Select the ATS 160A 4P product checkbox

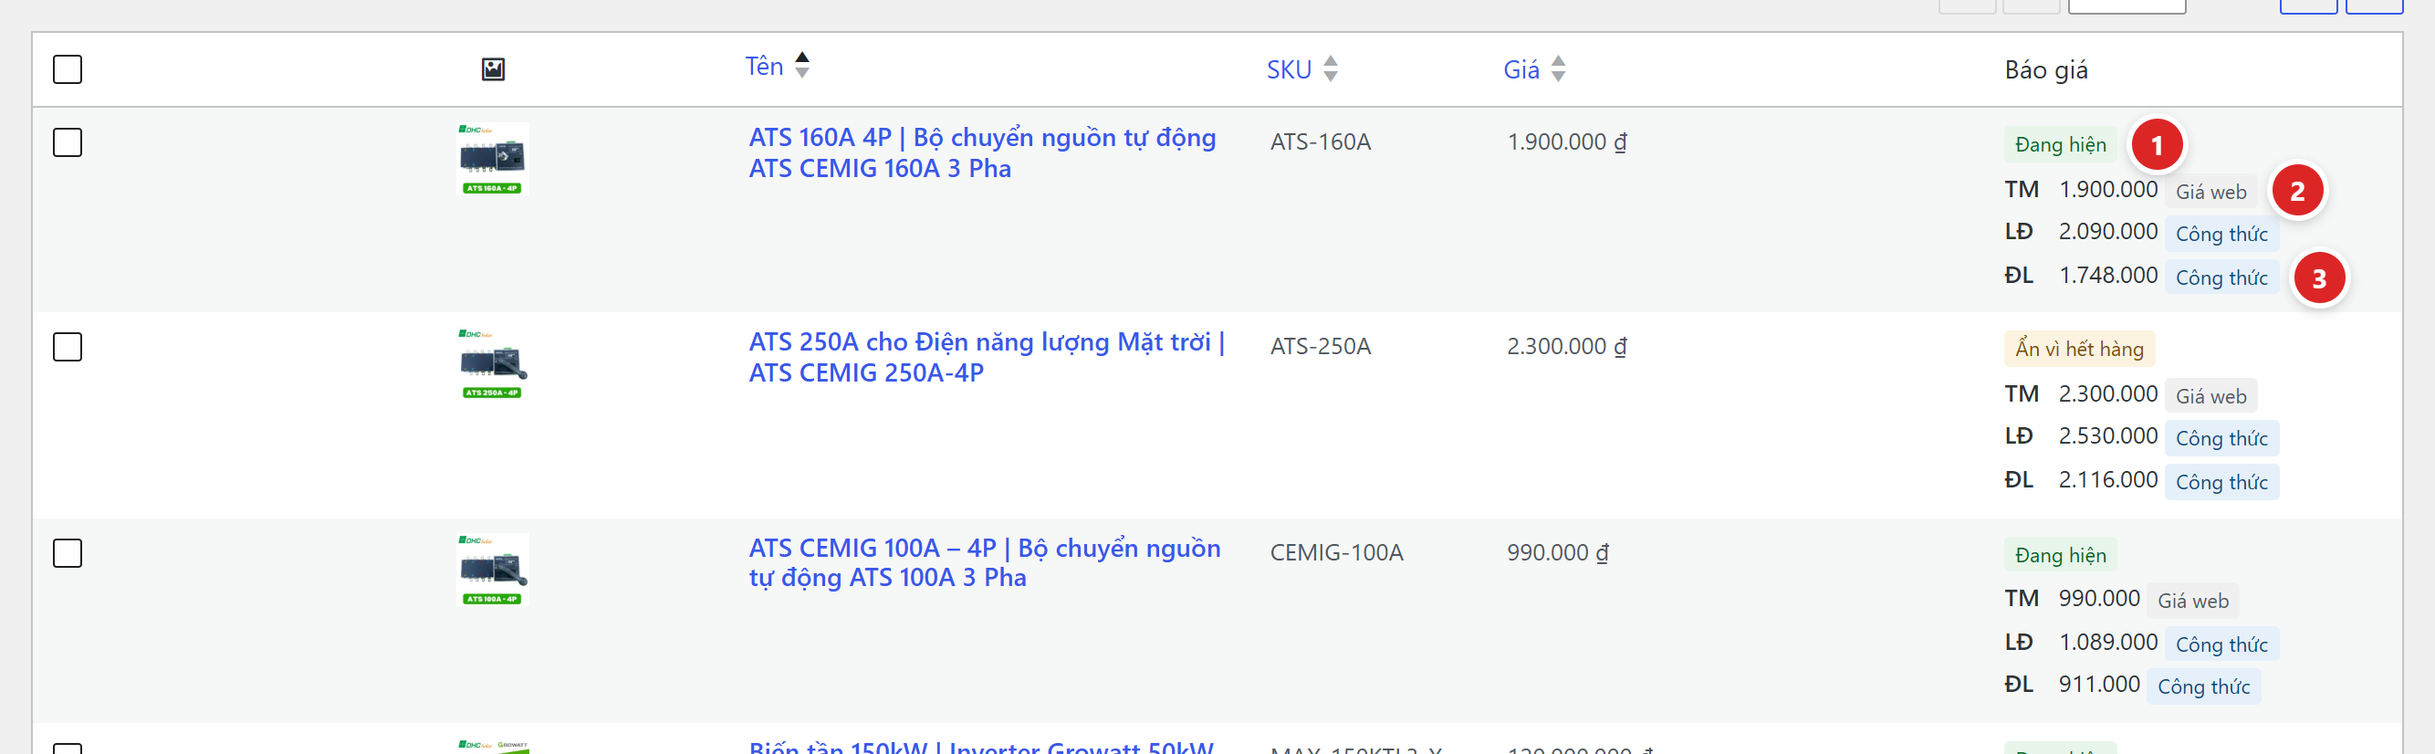click(68, 142)
